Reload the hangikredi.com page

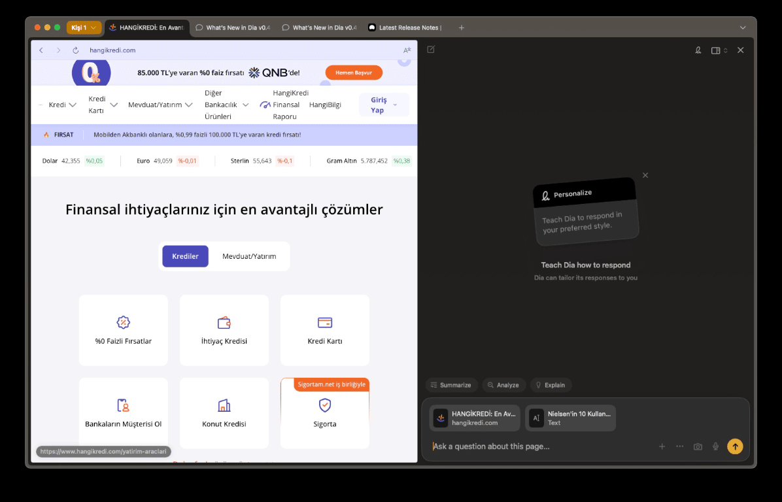76,50
